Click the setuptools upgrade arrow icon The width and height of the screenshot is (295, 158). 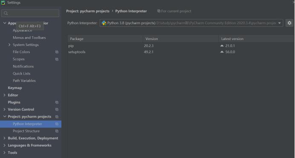[222, 52]
